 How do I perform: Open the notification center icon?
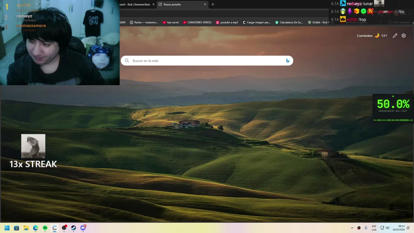[409, 228]
